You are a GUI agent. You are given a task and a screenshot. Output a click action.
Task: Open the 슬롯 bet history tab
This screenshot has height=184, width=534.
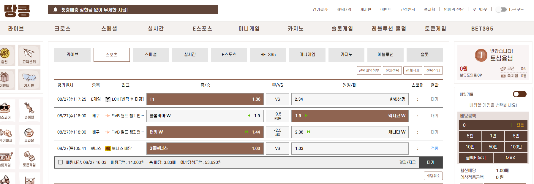[425, 55]
